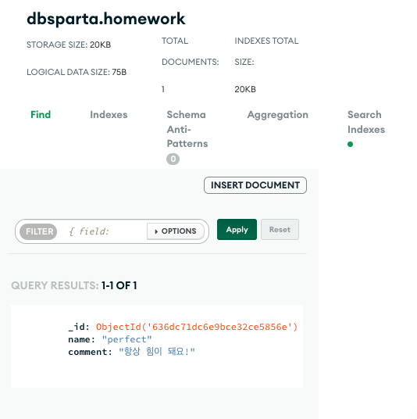Click the QUERY RESULTS 1-1 OF 1 label
Screen dimensions: 417x419
point(74,285)
